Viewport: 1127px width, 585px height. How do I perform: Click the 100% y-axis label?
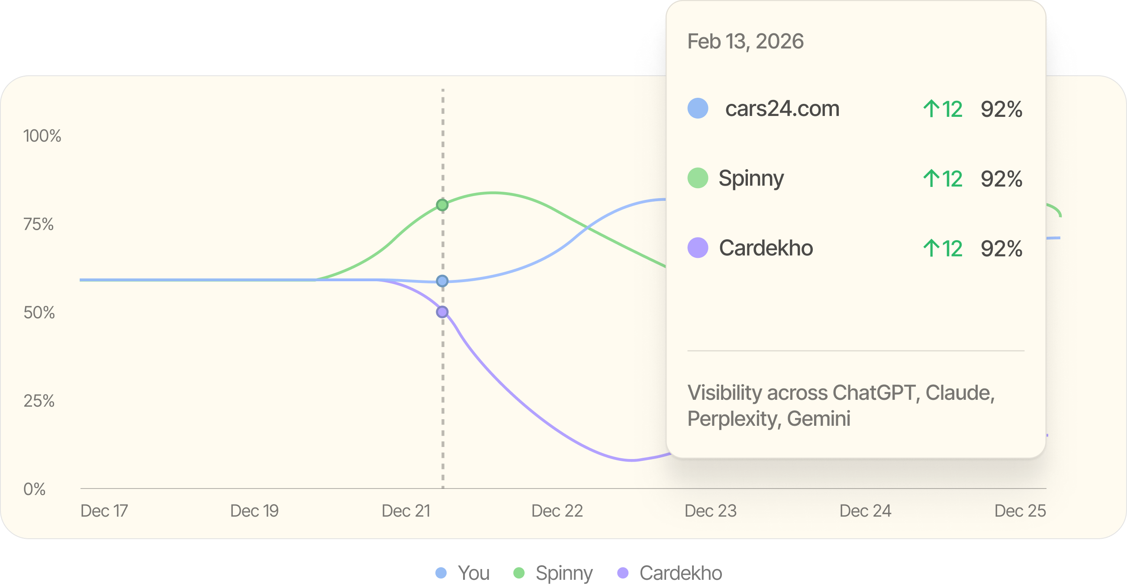pos(42,136)
